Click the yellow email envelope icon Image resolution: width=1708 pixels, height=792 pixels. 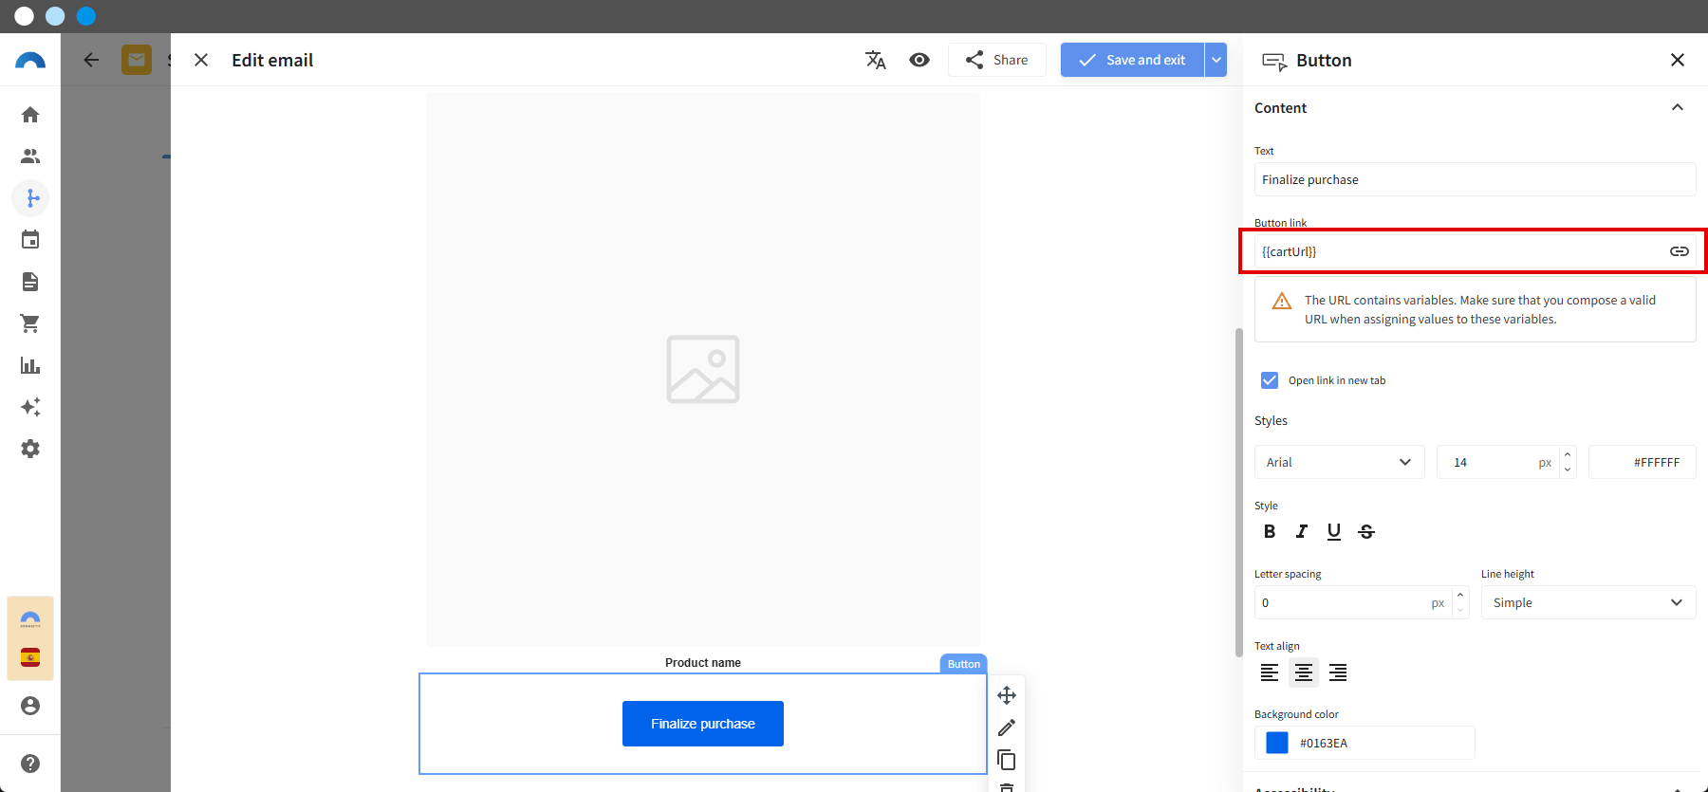(x=137, y=60)
